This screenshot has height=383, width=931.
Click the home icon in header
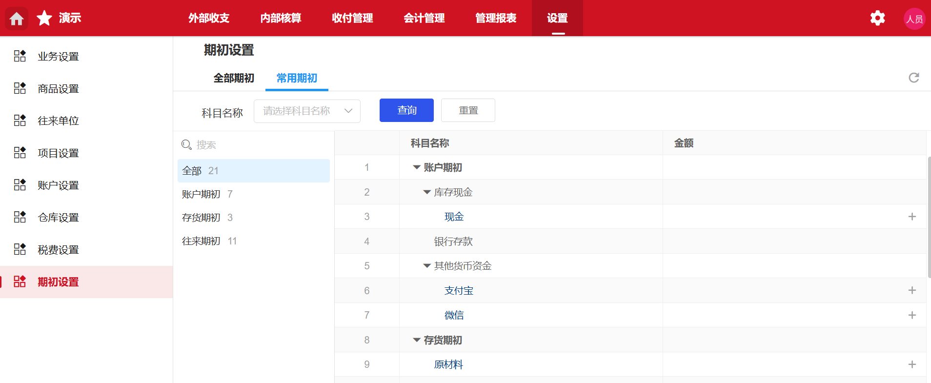pyautogui.click(x=17, y=19)
